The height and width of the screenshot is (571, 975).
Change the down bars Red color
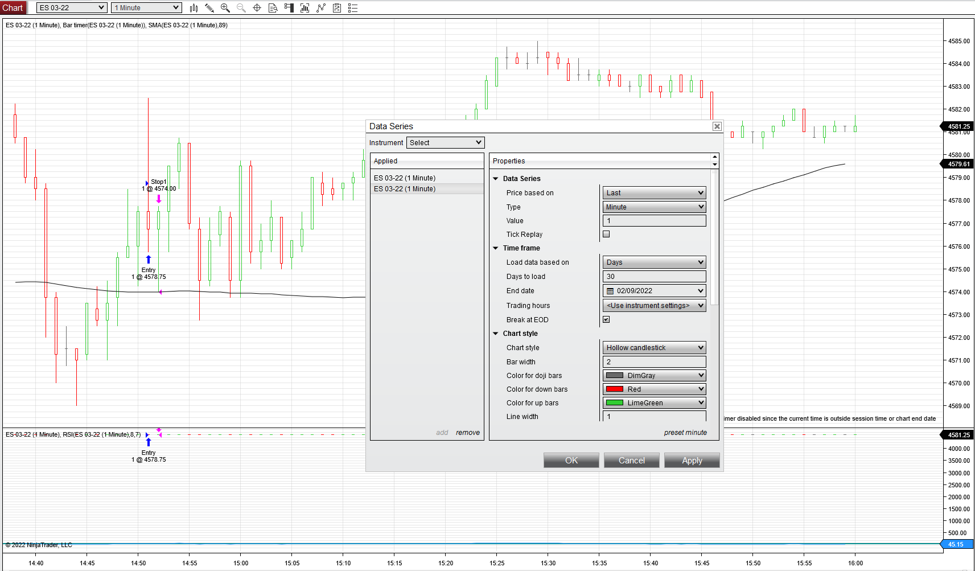[x=655, y=389]
